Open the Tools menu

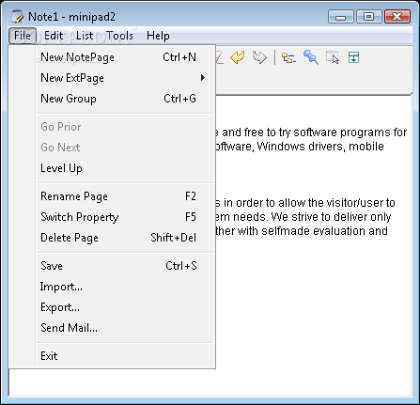pyautogui.click(x=119, y=36)
